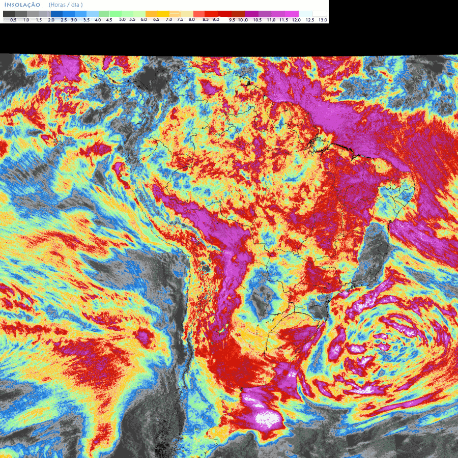
Task: Select the dark magenta swatch above 10.5
Action: coord(252,14)
